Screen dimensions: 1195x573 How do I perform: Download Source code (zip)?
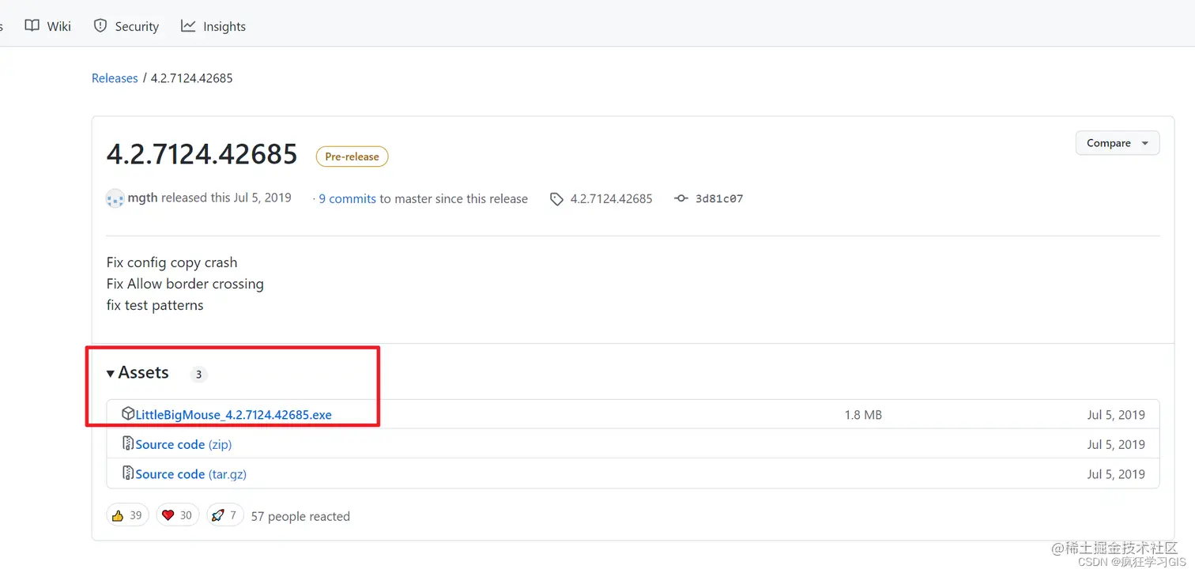pos(183,445)
